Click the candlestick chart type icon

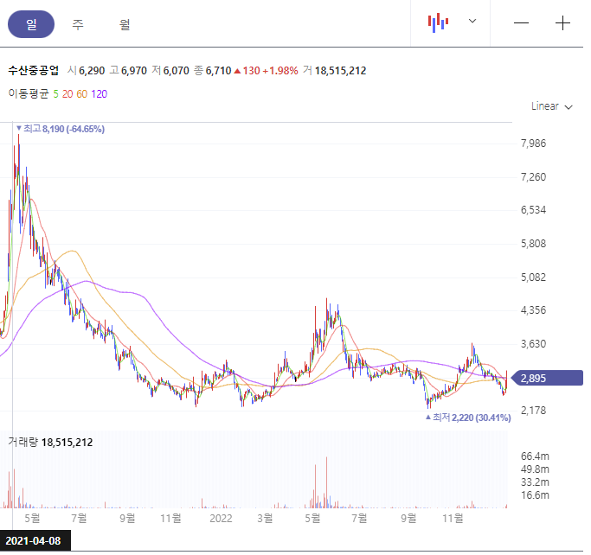[438, 22]
